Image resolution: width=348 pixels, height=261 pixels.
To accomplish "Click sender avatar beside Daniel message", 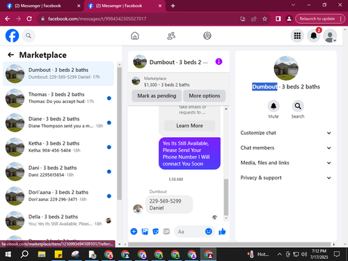I will pos(138,209).
